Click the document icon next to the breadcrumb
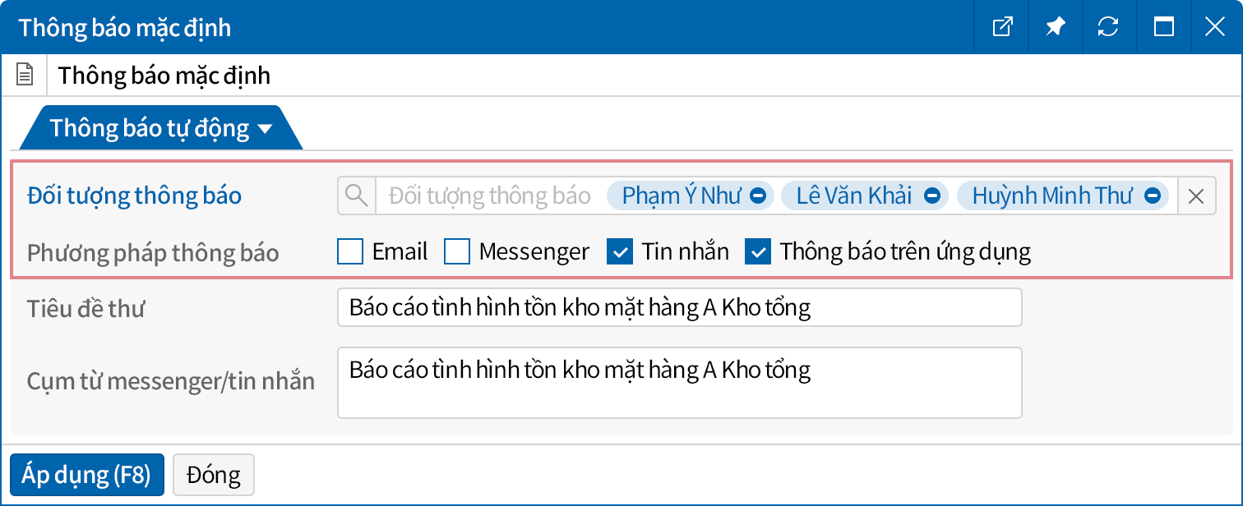Screen dimensions: 1243x506 point(25,74)
